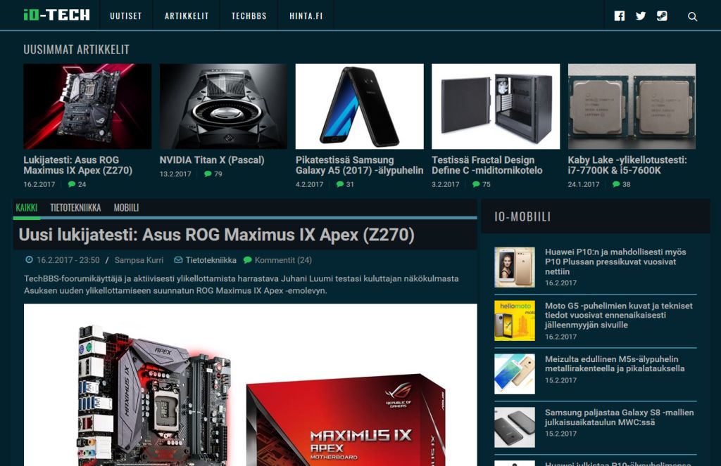Open the UUTISET menu item
721x466 pixels.
126,15
